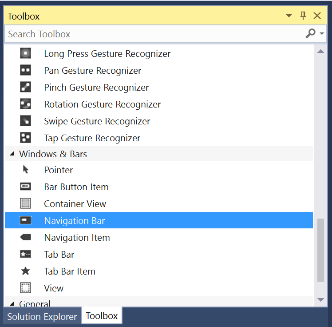
Task: Select the Navigation Item entry
Action: coord(159,237)
